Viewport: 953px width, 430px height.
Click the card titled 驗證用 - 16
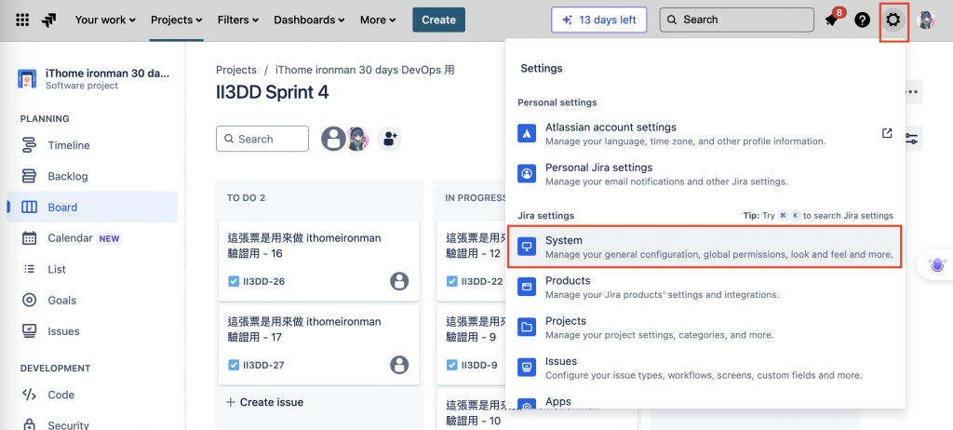point(319,261)
